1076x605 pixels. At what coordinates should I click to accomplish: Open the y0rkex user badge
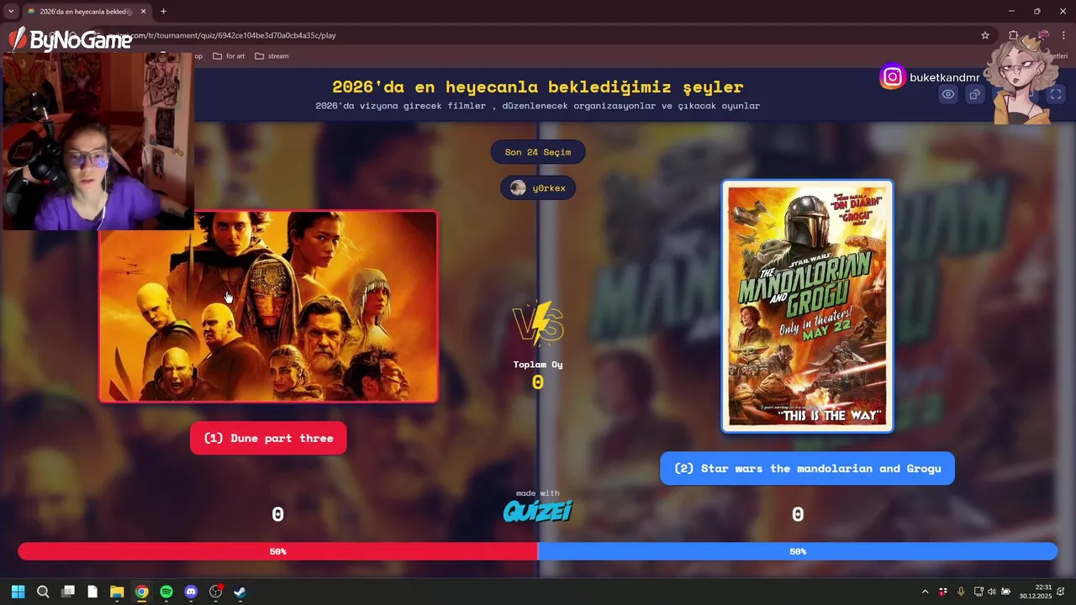pyautogui.click(x=538, y=188)
